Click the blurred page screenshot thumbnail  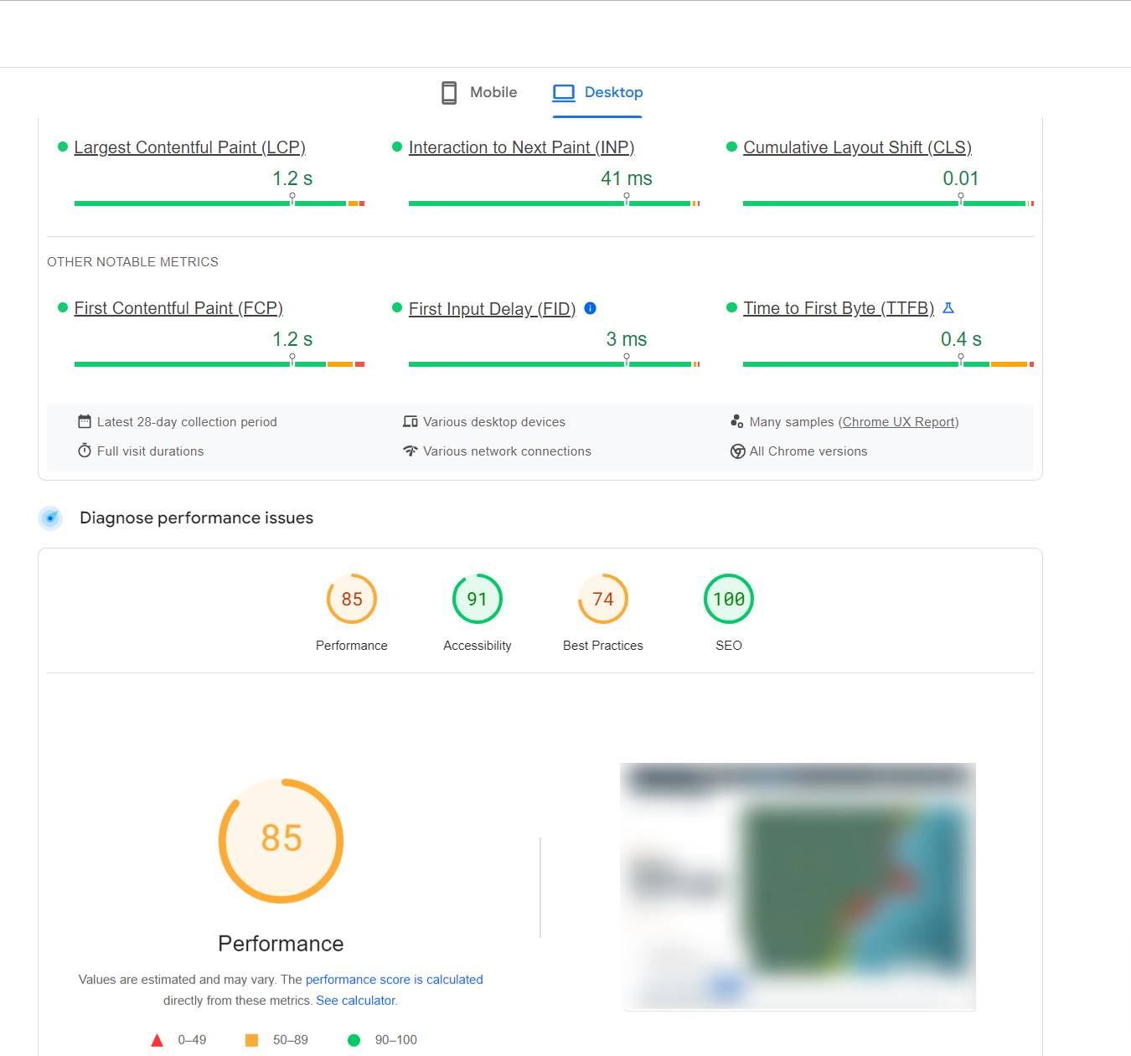(798, 886)
